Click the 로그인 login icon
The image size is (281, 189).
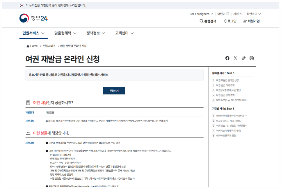225,21
